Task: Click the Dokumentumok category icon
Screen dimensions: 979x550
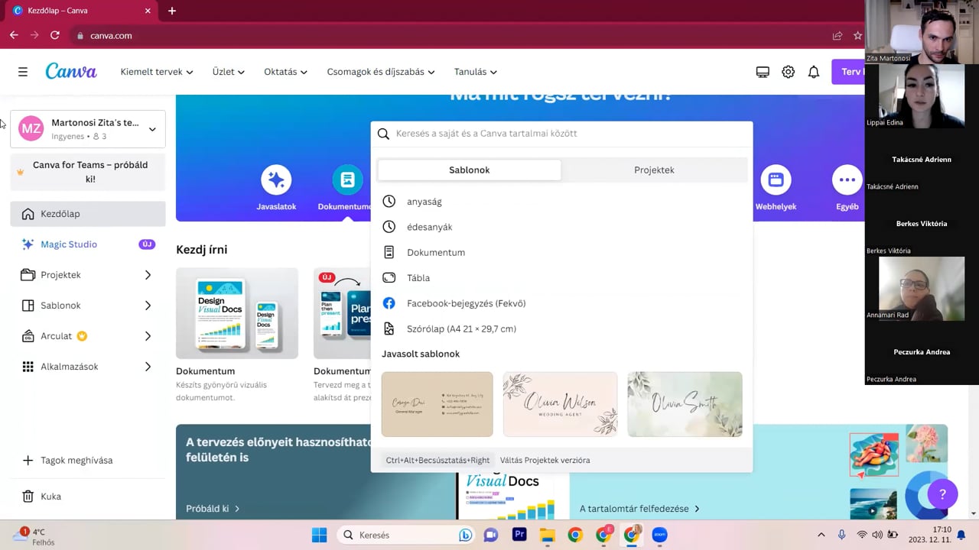Action: click(x=347, y=180)
